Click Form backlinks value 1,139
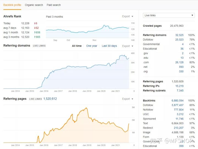 pos(180,137)
